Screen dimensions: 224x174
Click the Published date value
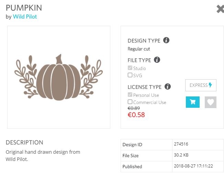tap(194, 166)
